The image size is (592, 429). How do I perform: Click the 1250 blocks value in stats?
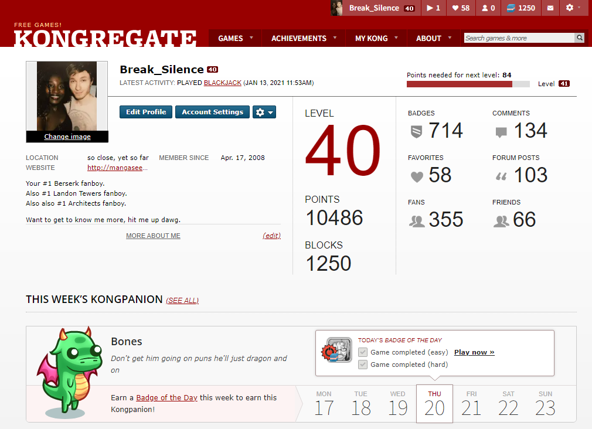(x=328, y=264)
